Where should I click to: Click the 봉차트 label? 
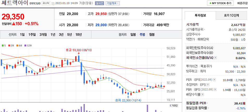coord(123,35)
